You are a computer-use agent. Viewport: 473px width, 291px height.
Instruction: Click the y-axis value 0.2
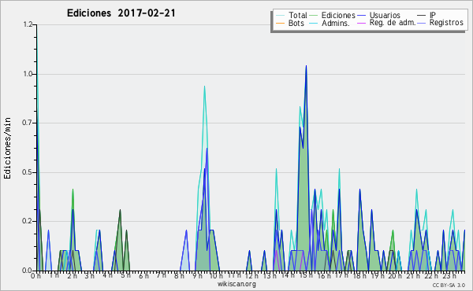tap(28, 221)
